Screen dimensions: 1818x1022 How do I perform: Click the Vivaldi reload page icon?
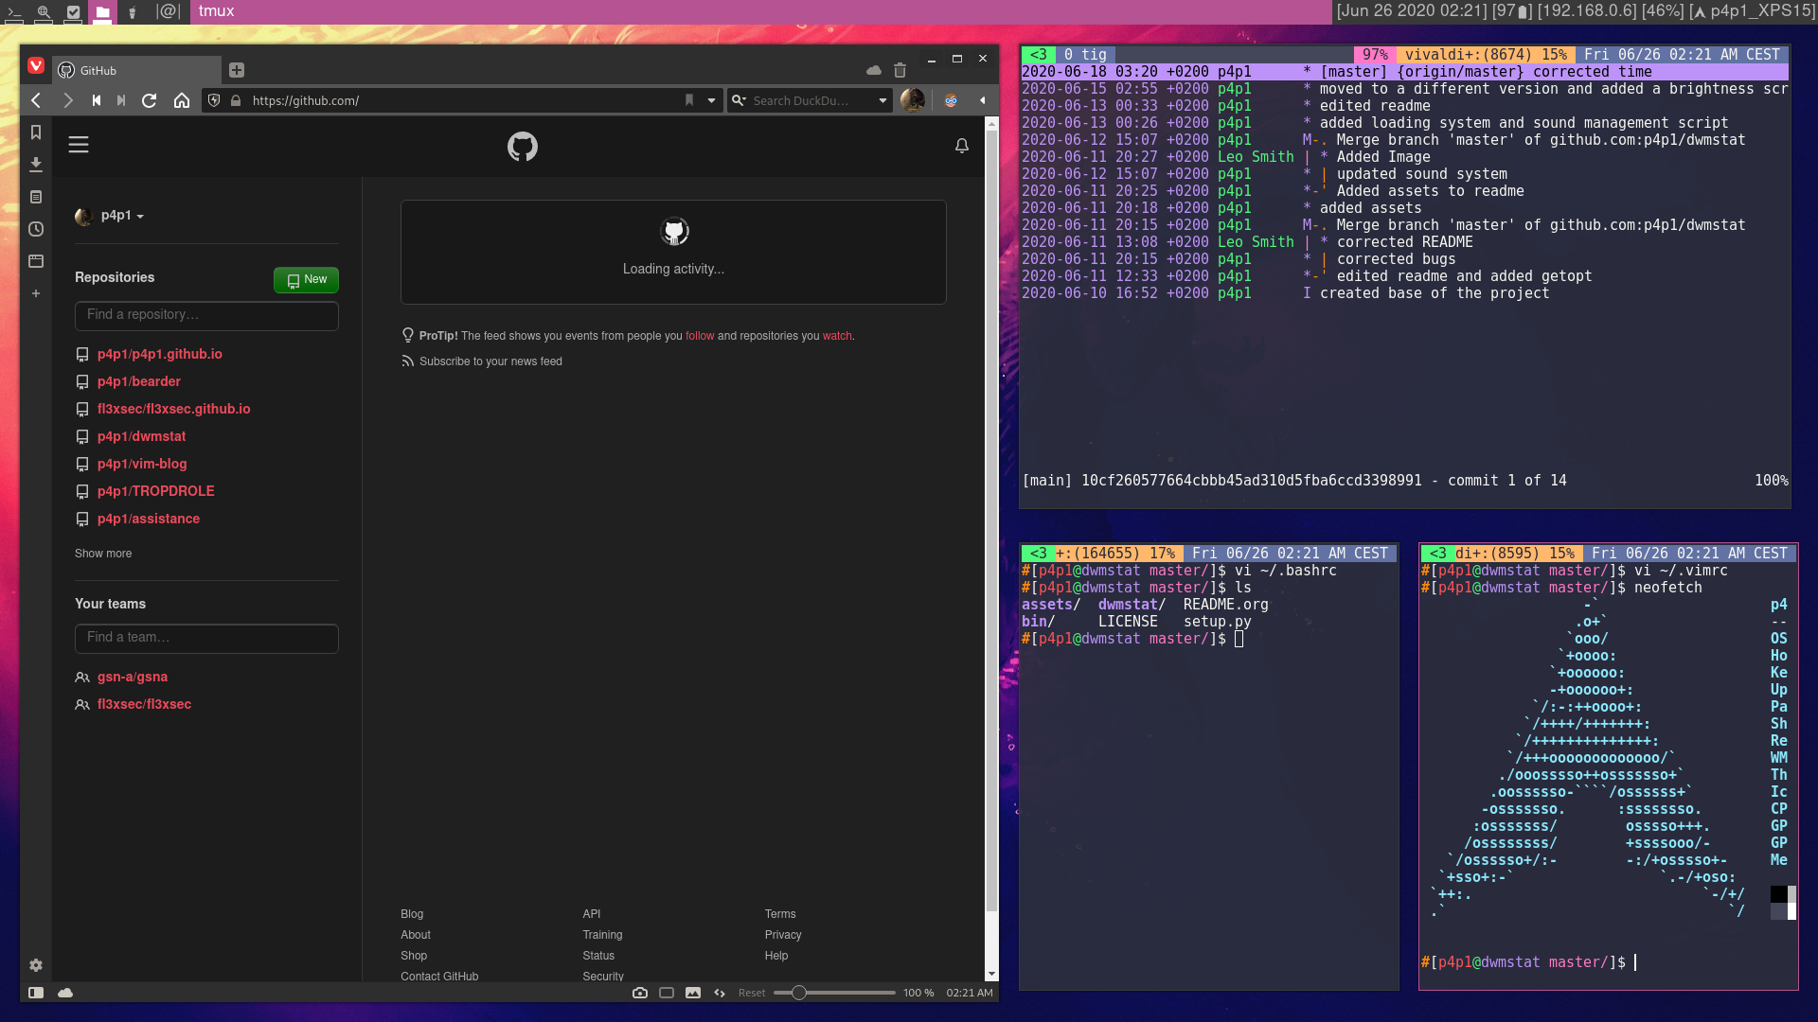(149, 100)
